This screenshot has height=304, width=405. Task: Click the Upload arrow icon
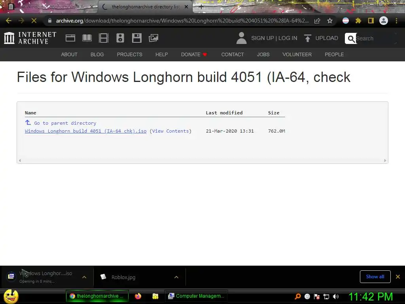(307, 38)
